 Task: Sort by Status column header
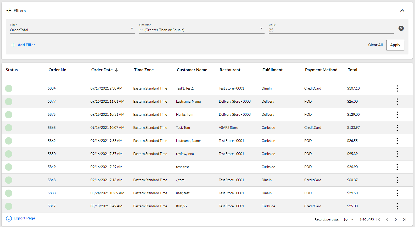point(12,70)
